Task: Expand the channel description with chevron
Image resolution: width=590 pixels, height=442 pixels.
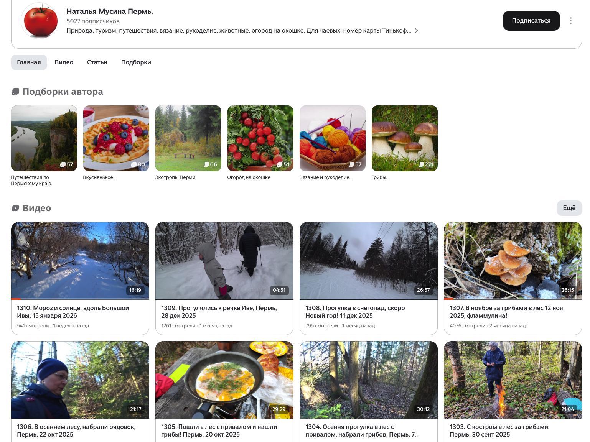Action: coord(416,31)
